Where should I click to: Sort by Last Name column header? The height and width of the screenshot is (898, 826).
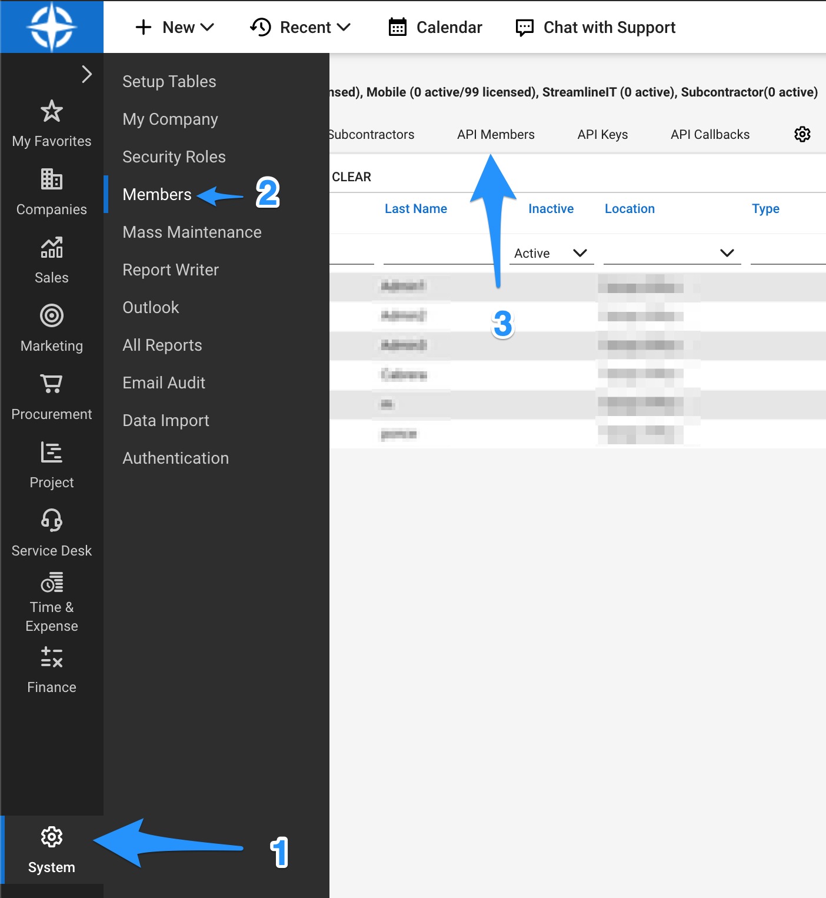pyautogui.click(x=415, y=209)
